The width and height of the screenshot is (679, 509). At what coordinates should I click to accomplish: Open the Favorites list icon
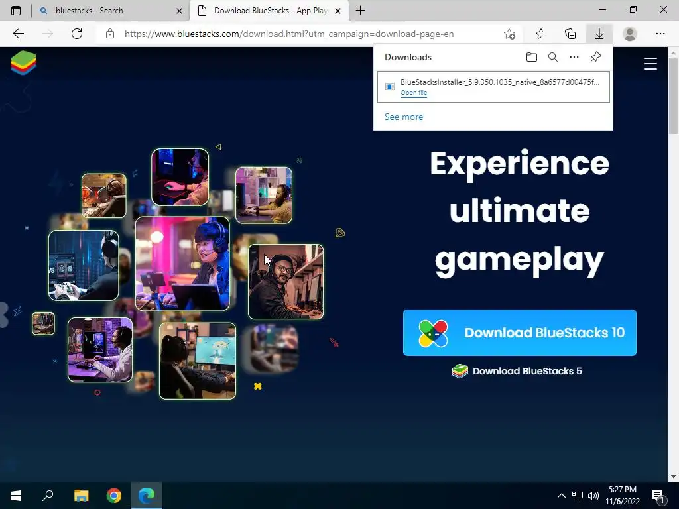click(x=541, y=34)
